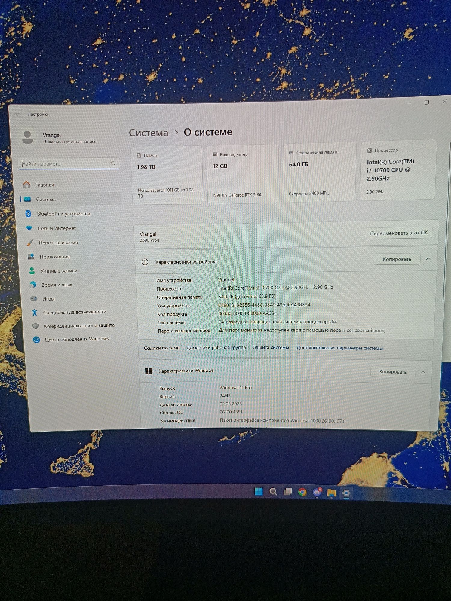451x601 pixels.
Task: Click the info icon beside Характеристики устройства
Action: [x=145, y=262]
